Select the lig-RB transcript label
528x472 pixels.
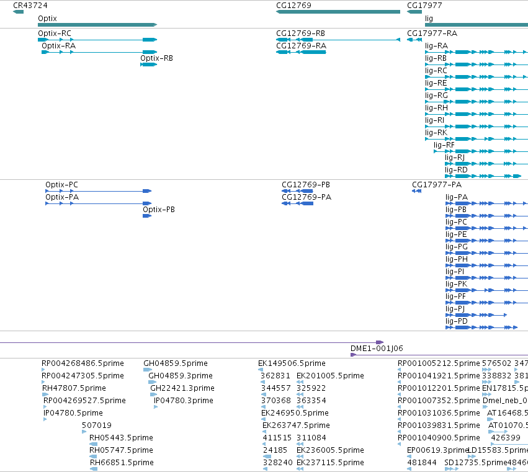point(436,58)
